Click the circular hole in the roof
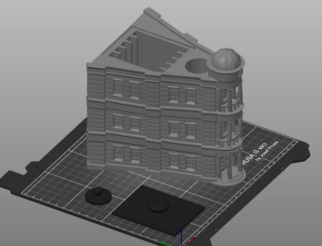The image size is (322, 246). pos(196,66)
